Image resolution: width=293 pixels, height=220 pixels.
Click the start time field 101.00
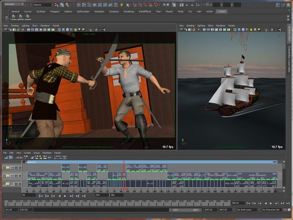pos(11,210)
